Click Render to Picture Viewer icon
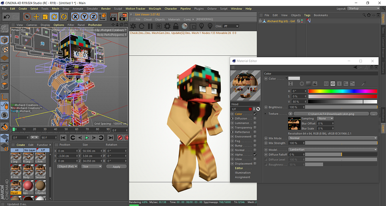 123,17
